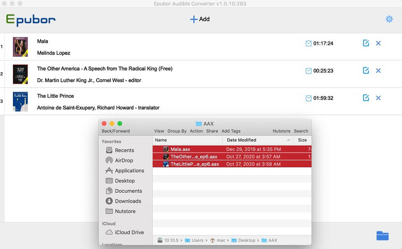Click the Oct 27, 2020 at 3:59 AM date

pyautogui.click(x=253, y=164)
